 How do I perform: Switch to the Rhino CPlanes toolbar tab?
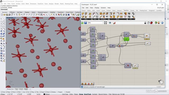pyautogui.click(x=12, y=12)
